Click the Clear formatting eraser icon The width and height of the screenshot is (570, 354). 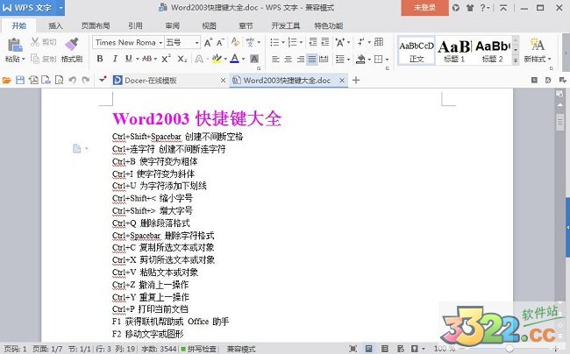point(235,42)
